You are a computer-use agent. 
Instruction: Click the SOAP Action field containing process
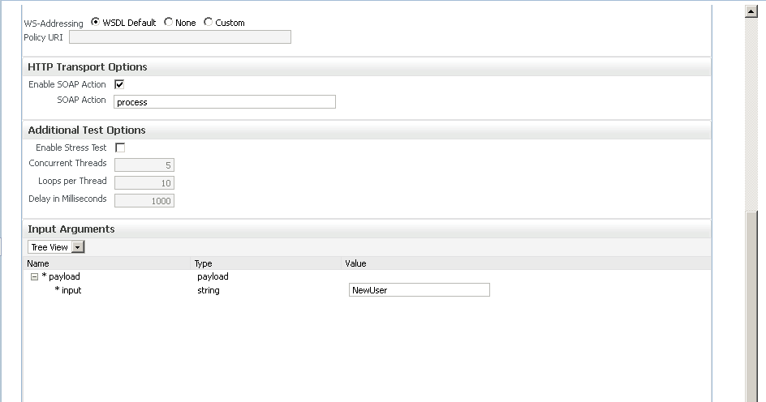tap(224, 102)
